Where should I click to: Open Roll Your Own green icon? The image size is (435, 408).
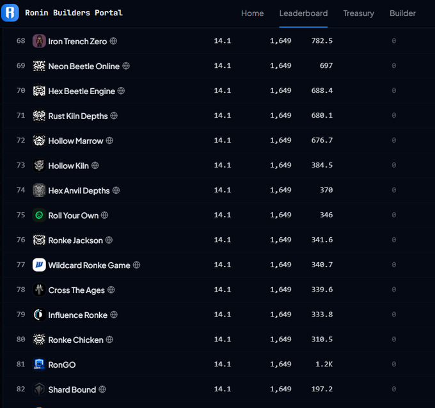click(39, 216)
